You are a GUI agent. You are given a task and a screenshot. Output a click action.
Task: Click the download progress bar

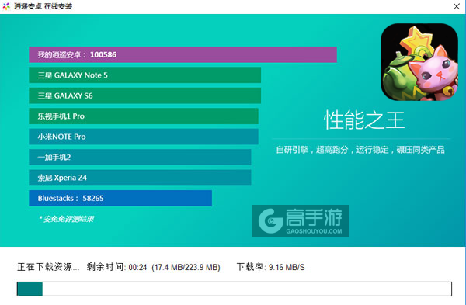[x=235, y=289]
